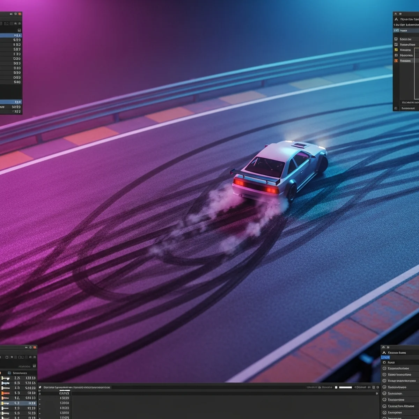This screenshot has height=419, width=419.
Task: Select the highlighted row in the bottom-left list
Action: 18,403
